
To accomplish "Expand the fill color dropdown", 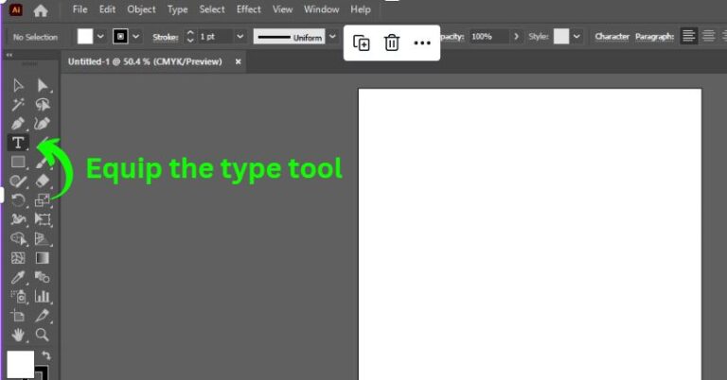I will coord(101,36).
